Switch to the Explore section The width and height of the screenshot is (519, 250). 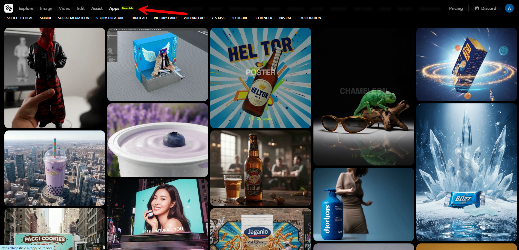click(26, 8)
